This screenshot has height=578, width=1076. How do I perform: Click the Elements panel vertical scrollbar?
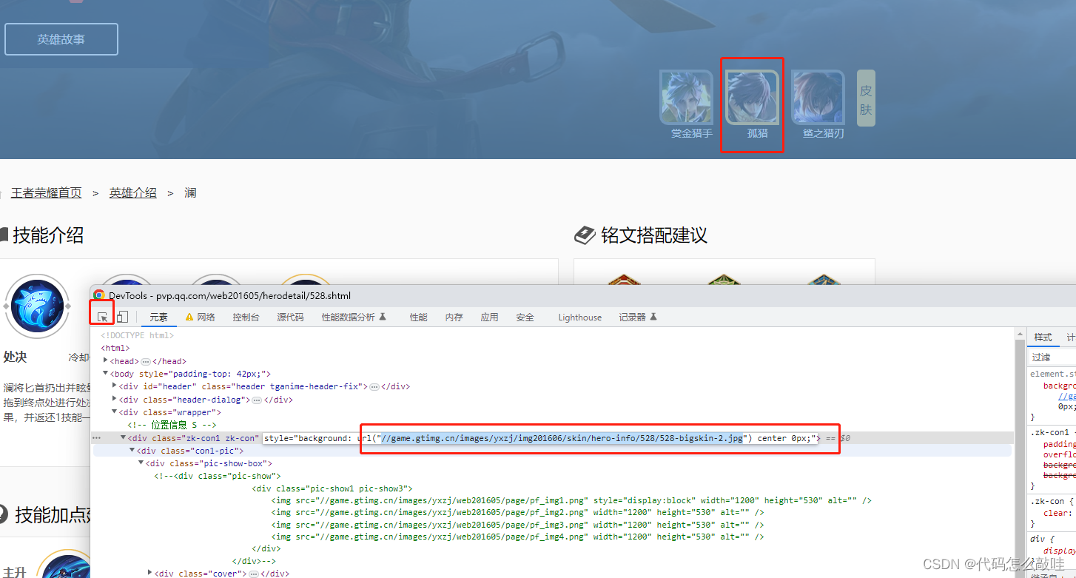click(x=1019, y=451)
